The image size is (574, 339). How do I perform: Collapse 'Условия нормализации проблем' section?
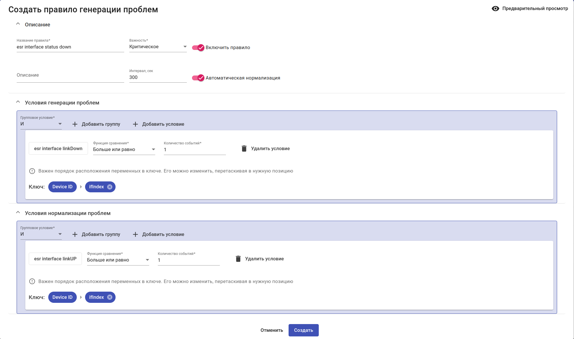click(x=18, y=213)
